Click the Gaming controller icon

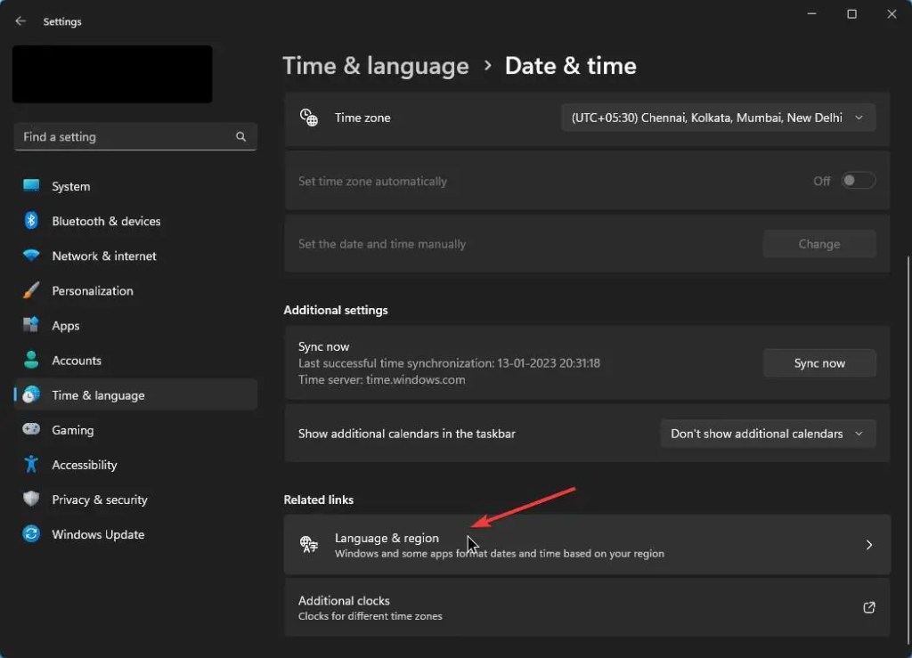(x=31, y=429)
